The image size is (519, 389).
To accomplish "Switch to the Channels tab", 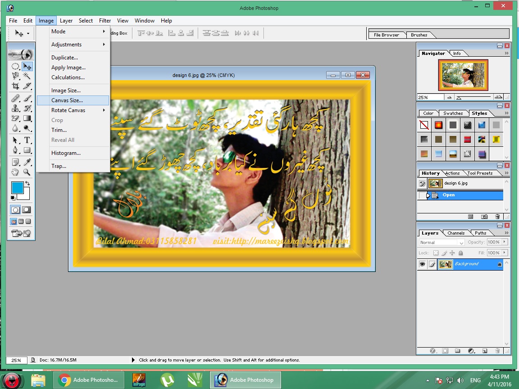I will (456, 233).
